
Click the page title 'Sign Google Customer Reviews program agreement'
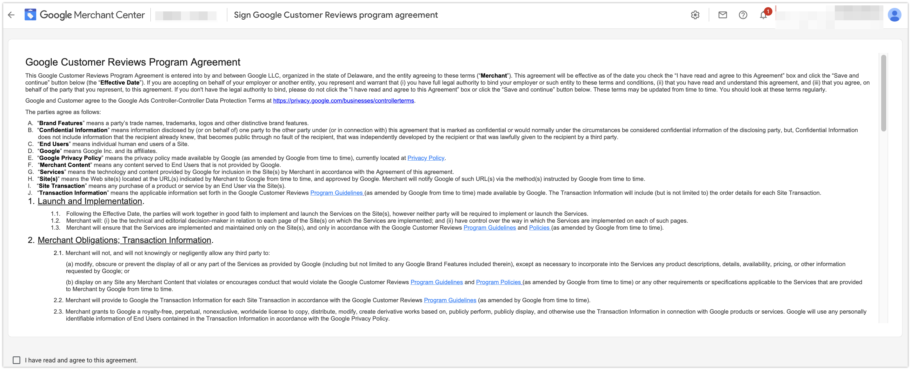pos(336,15)
